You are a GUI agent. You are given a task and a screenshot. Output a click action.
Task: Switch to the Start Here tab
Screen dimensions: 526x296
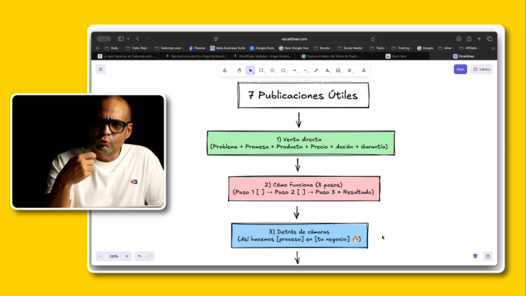coord(397,56)
